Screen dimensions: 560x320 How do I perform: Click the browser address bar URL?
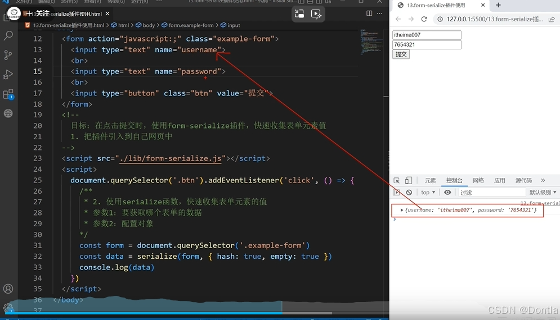[x=495, y=19]
